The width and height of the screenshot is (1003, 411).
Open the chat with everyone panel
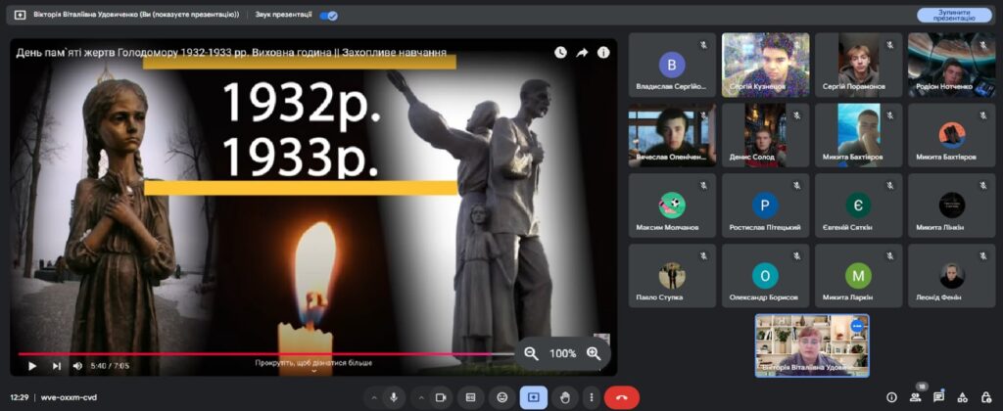coord(938,397)
